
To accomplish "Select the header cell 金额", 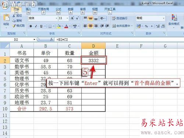I will 93,53.
